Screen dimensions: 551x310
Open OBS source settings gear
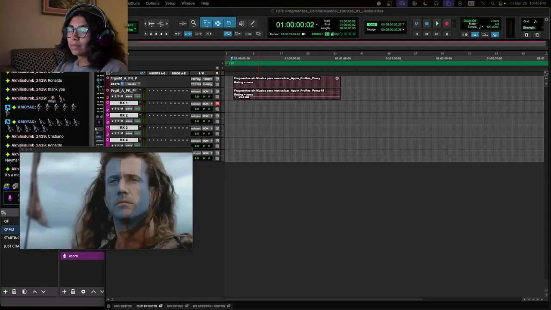point(83,291)
